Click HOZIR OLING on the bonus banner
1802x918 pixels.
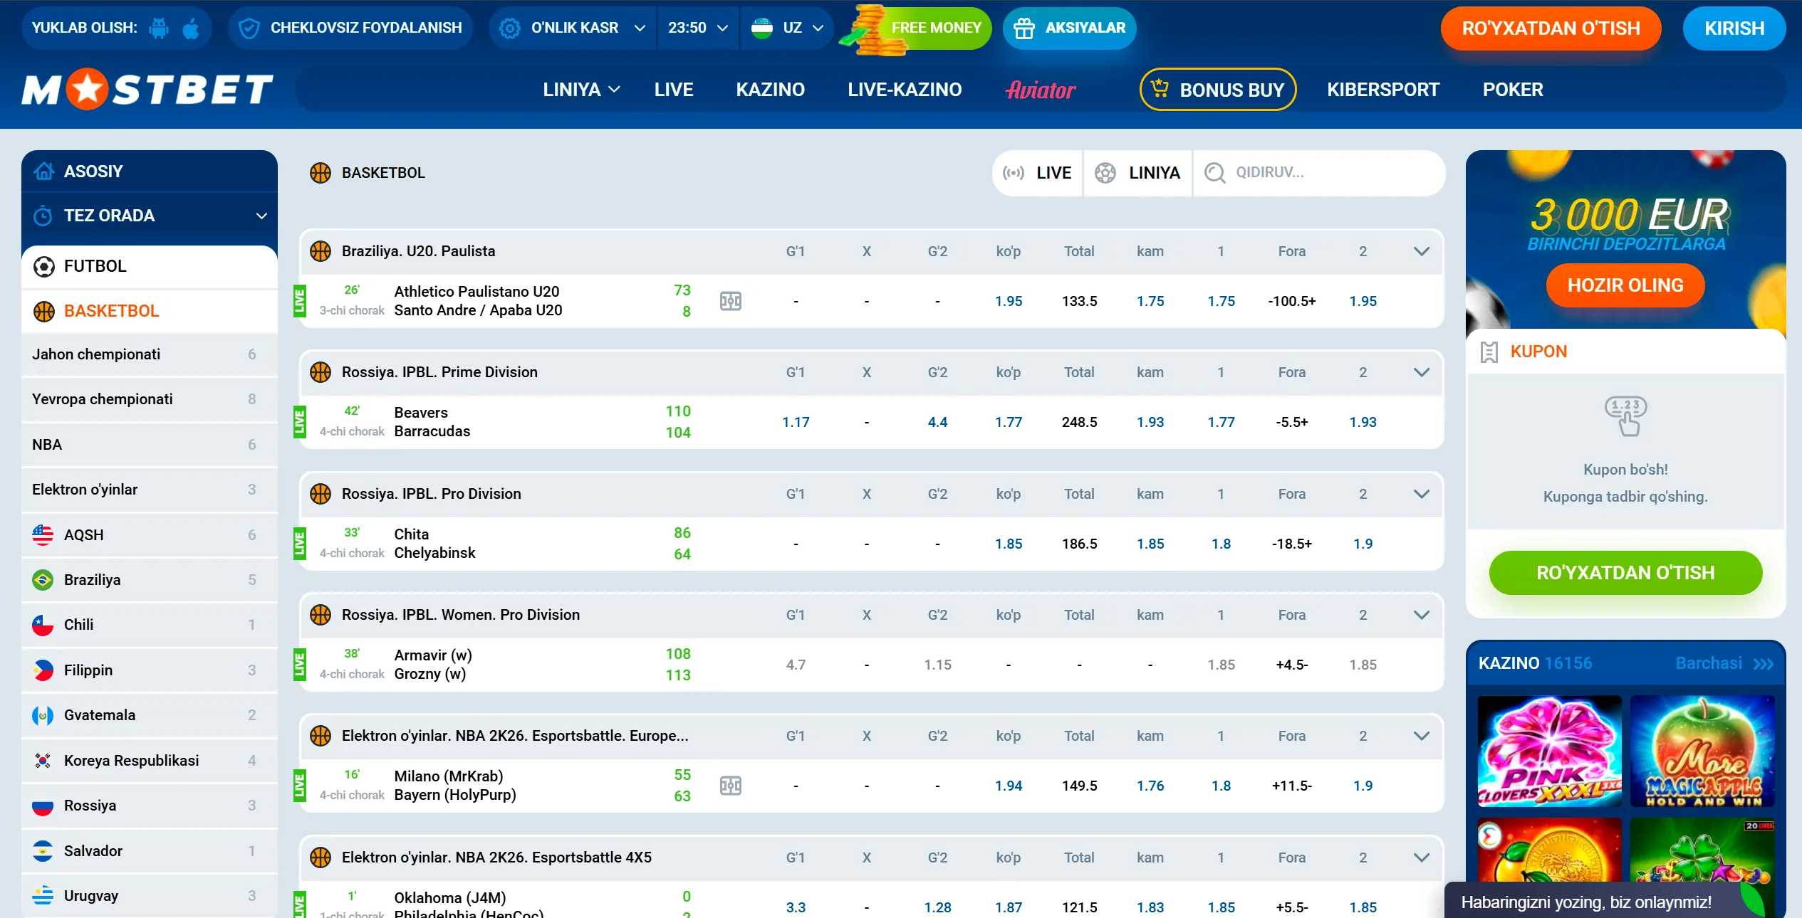tap(1625, 285)
